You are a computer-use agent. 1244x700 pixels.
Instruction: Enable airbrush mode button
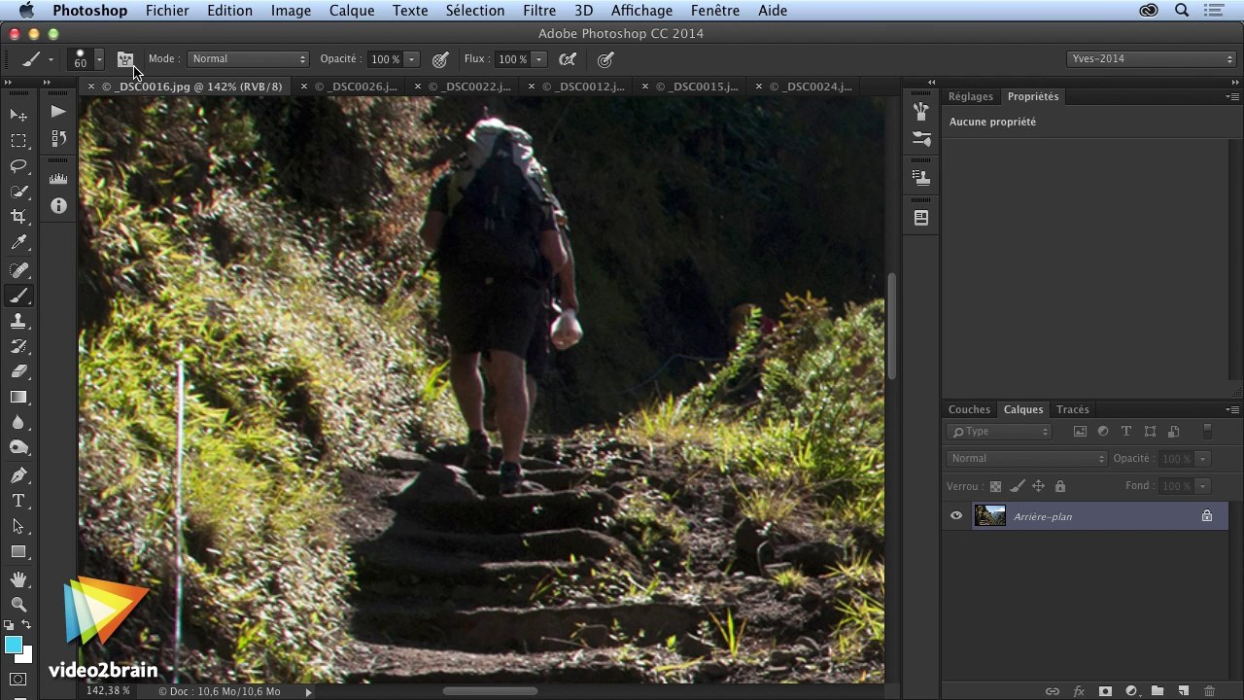[x=569, y=59]
